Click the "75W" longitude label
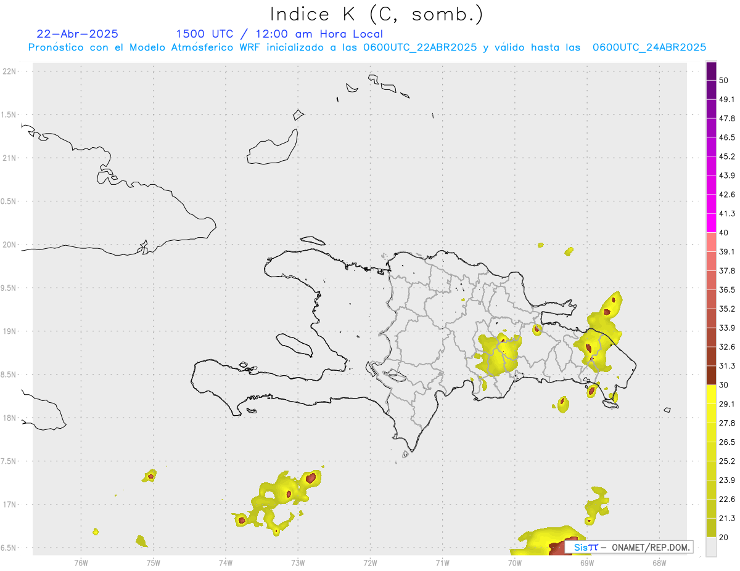 [154, 562]
